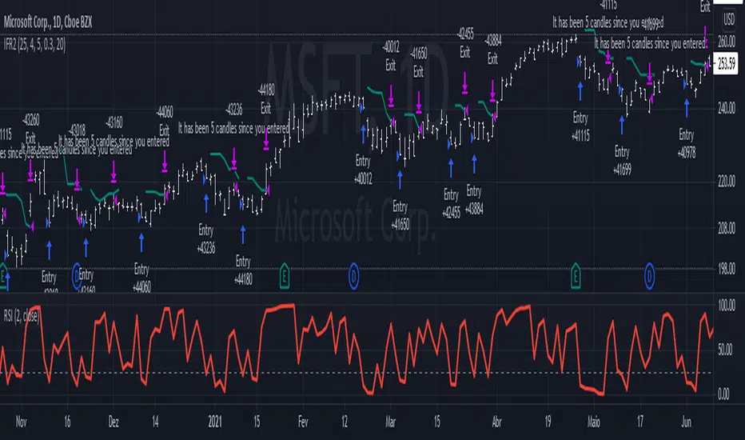
Task: Click the blue arrow above Entry +44180
Action: tap(243, 234)
